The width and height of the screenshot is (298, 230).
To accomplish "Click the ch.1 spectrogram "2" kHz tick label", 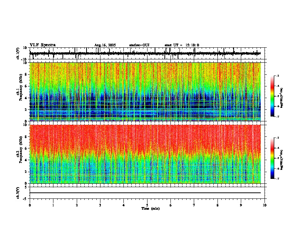I will 26,109.
